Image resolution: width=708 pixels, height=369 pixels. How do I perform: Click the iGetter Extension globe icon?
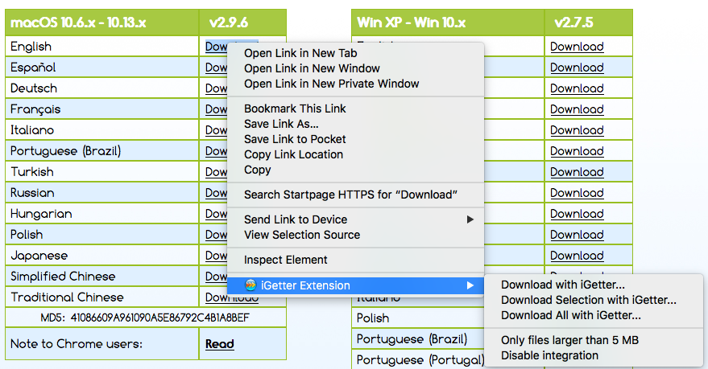coord(250,285)
